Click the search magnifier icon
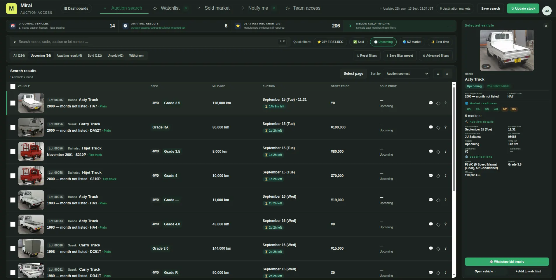Viewport: 556px width, 280px height. pos(15,42)
